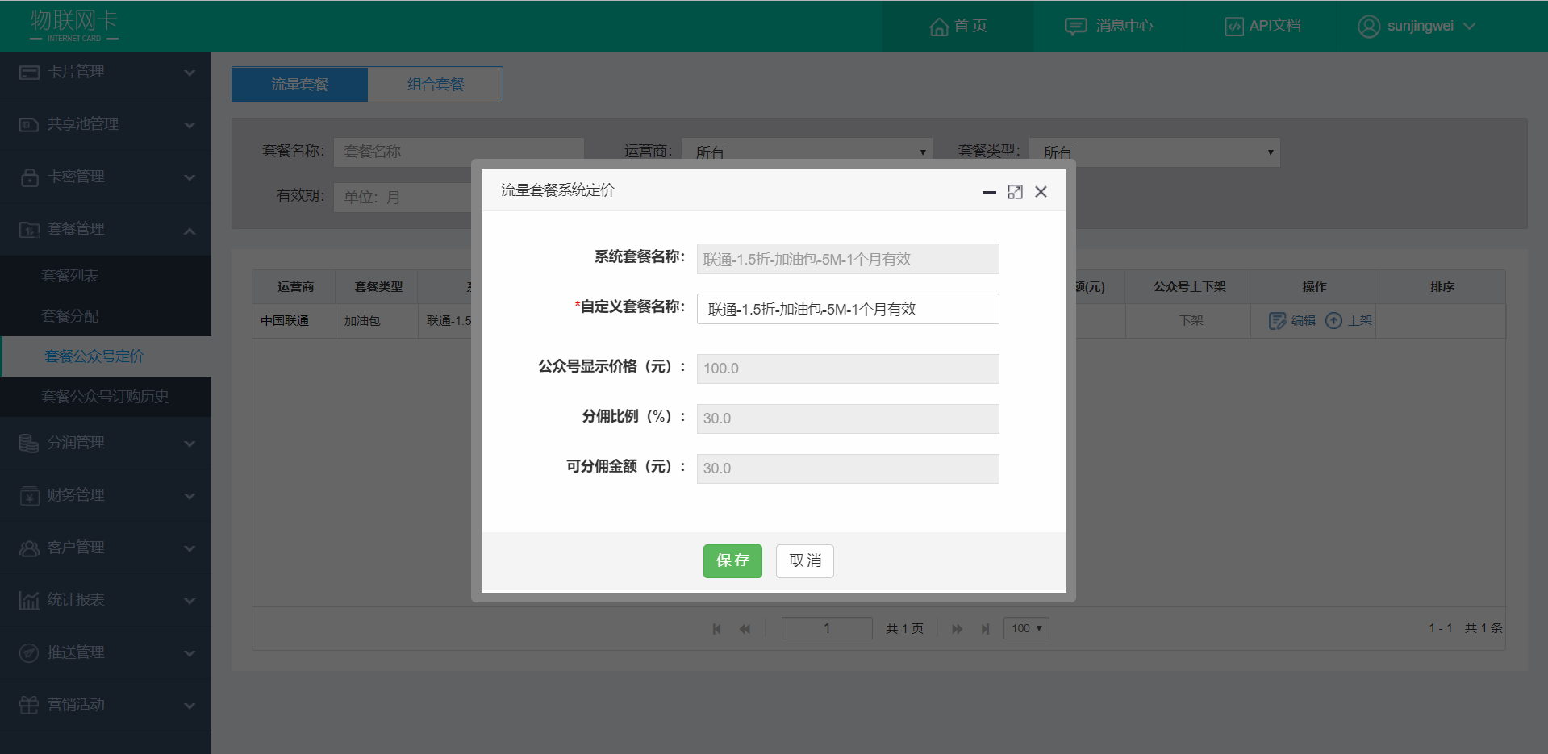Click the 可分佣金额 field showing 30.0
The height and width of the screenshot is (754, 1548).
coord(848,469)
